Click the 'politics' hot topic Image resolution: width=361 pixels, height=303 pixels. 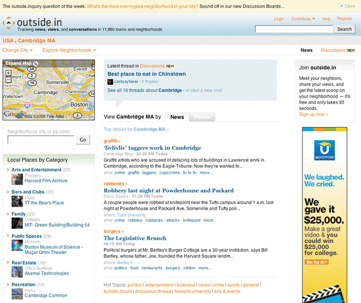click(135, 285)
